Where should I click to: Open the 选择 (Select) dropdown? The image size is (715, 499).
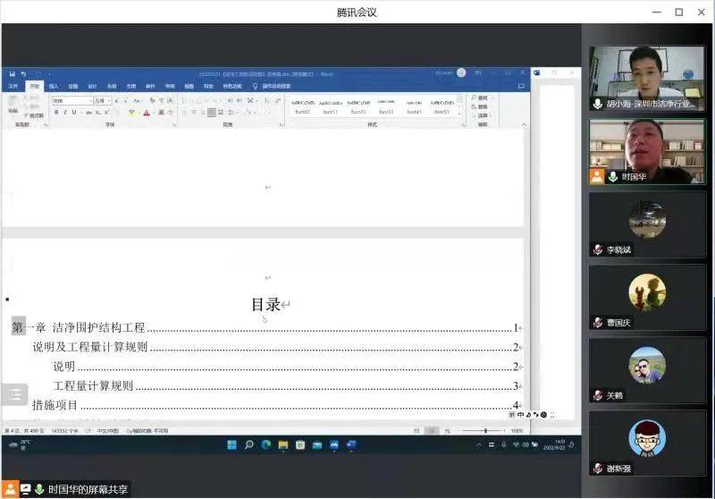pos(481,115)
